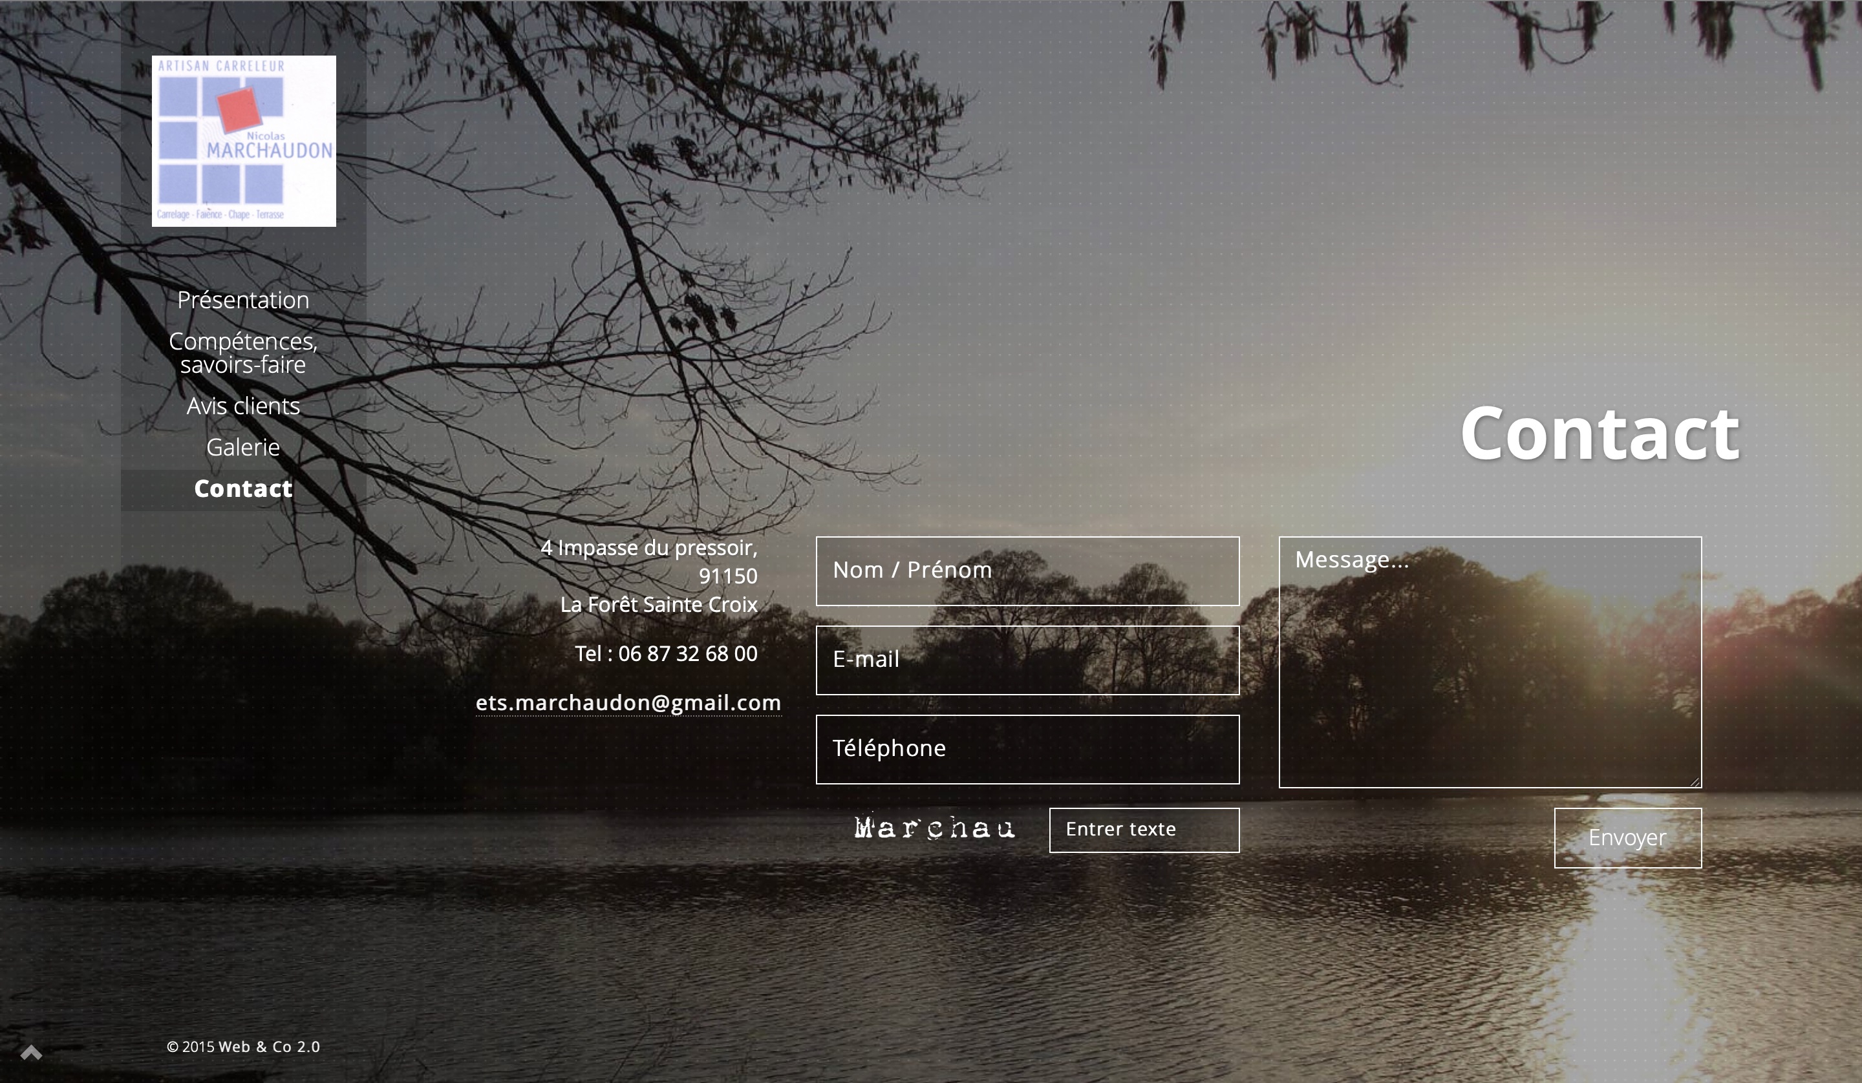This screenshot has height=1083, width=1862.
Task: Click the 4 Impasse du pressoir address line
Action: pos(648,547)
